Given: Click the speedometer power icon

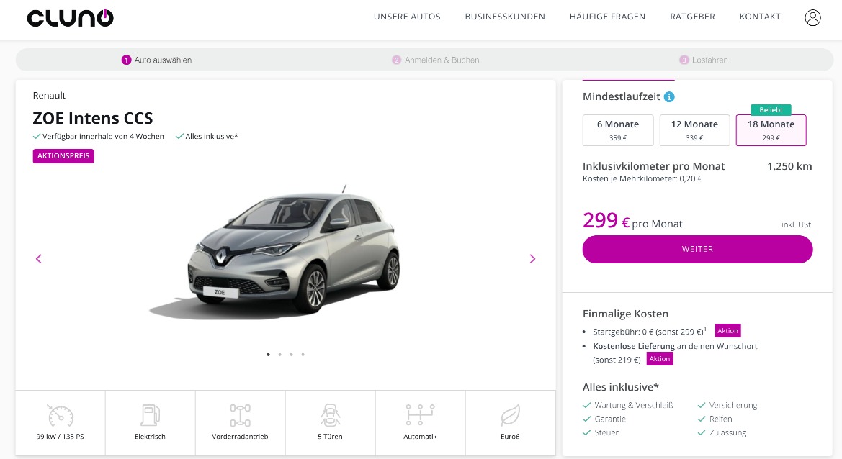Looking at the screenshot, I should (61, 415).
